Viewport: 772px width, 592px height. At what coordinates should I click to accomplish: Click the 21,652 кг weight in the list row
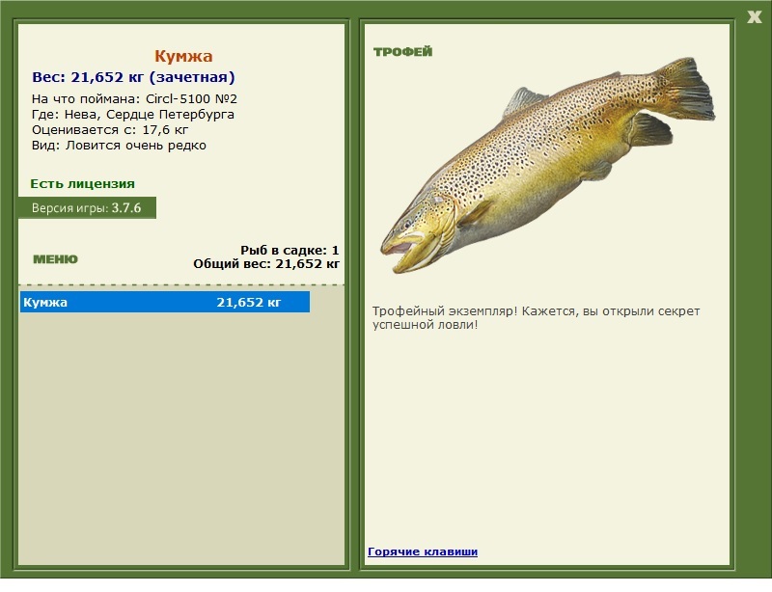(x=248, y=303)
